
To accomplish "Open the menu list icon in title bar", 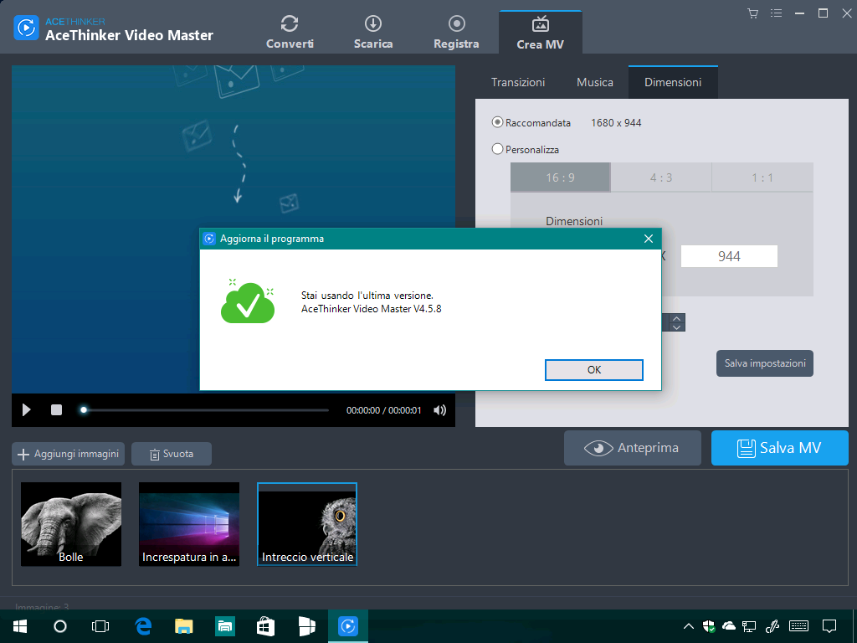I will click(776, 13).
